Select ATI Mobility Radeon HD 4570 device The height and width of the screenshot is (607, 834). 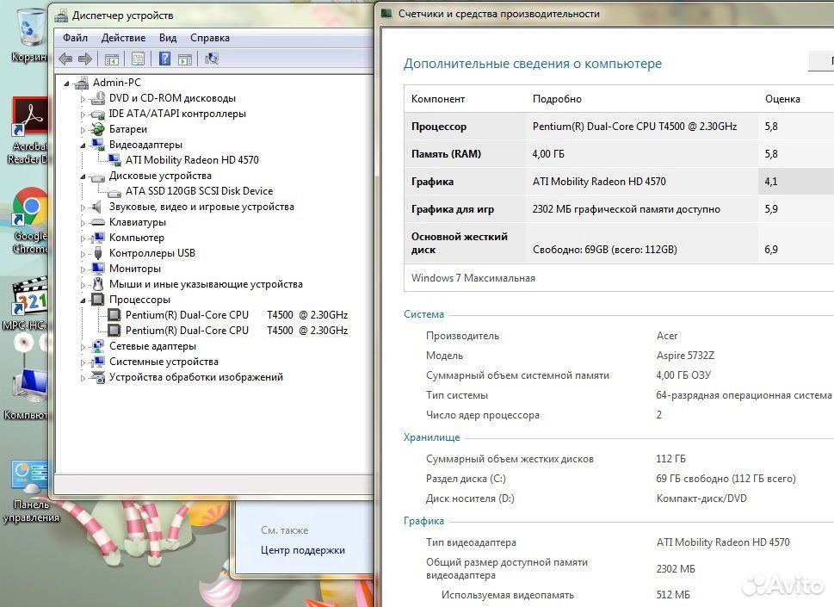click(192, 160)
